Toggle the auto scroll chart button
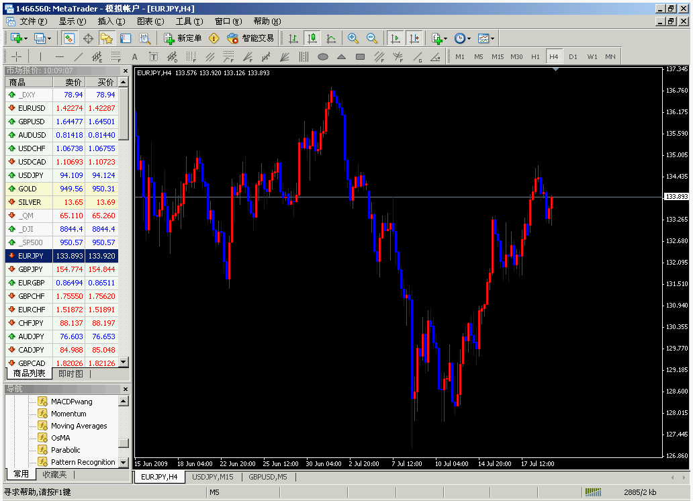693x501 pixels. click(x=395, y=38)
